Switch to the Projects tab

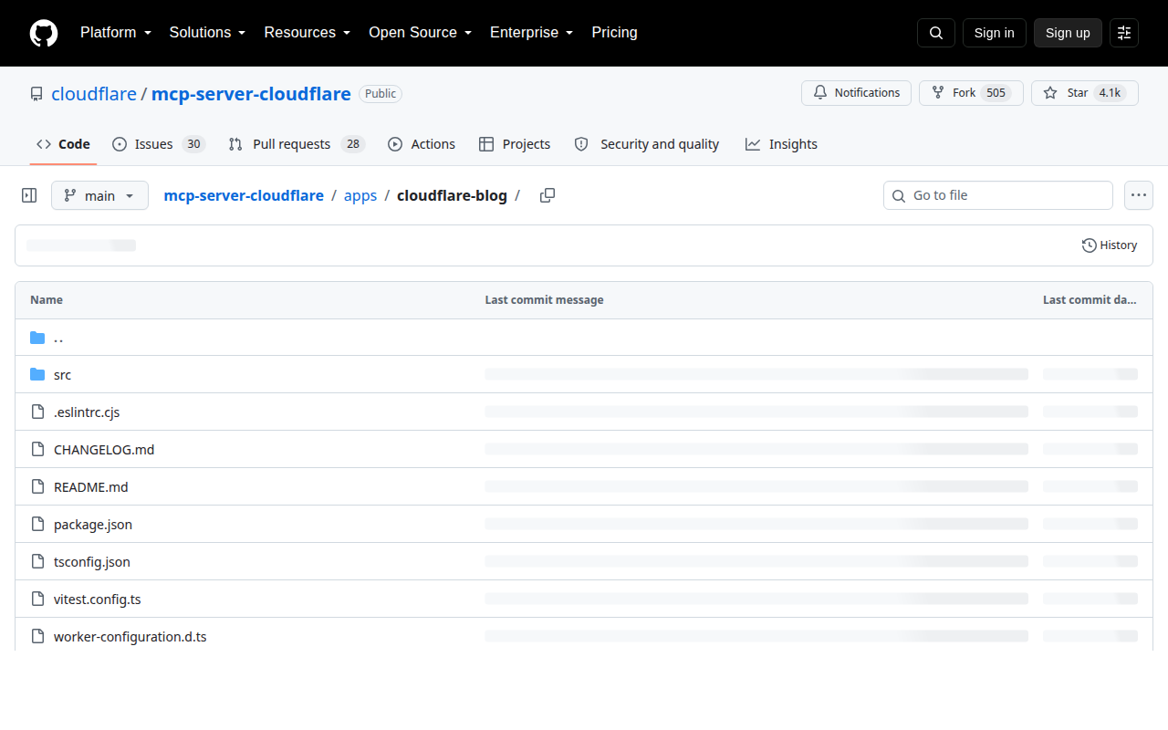tap(515, 144)
